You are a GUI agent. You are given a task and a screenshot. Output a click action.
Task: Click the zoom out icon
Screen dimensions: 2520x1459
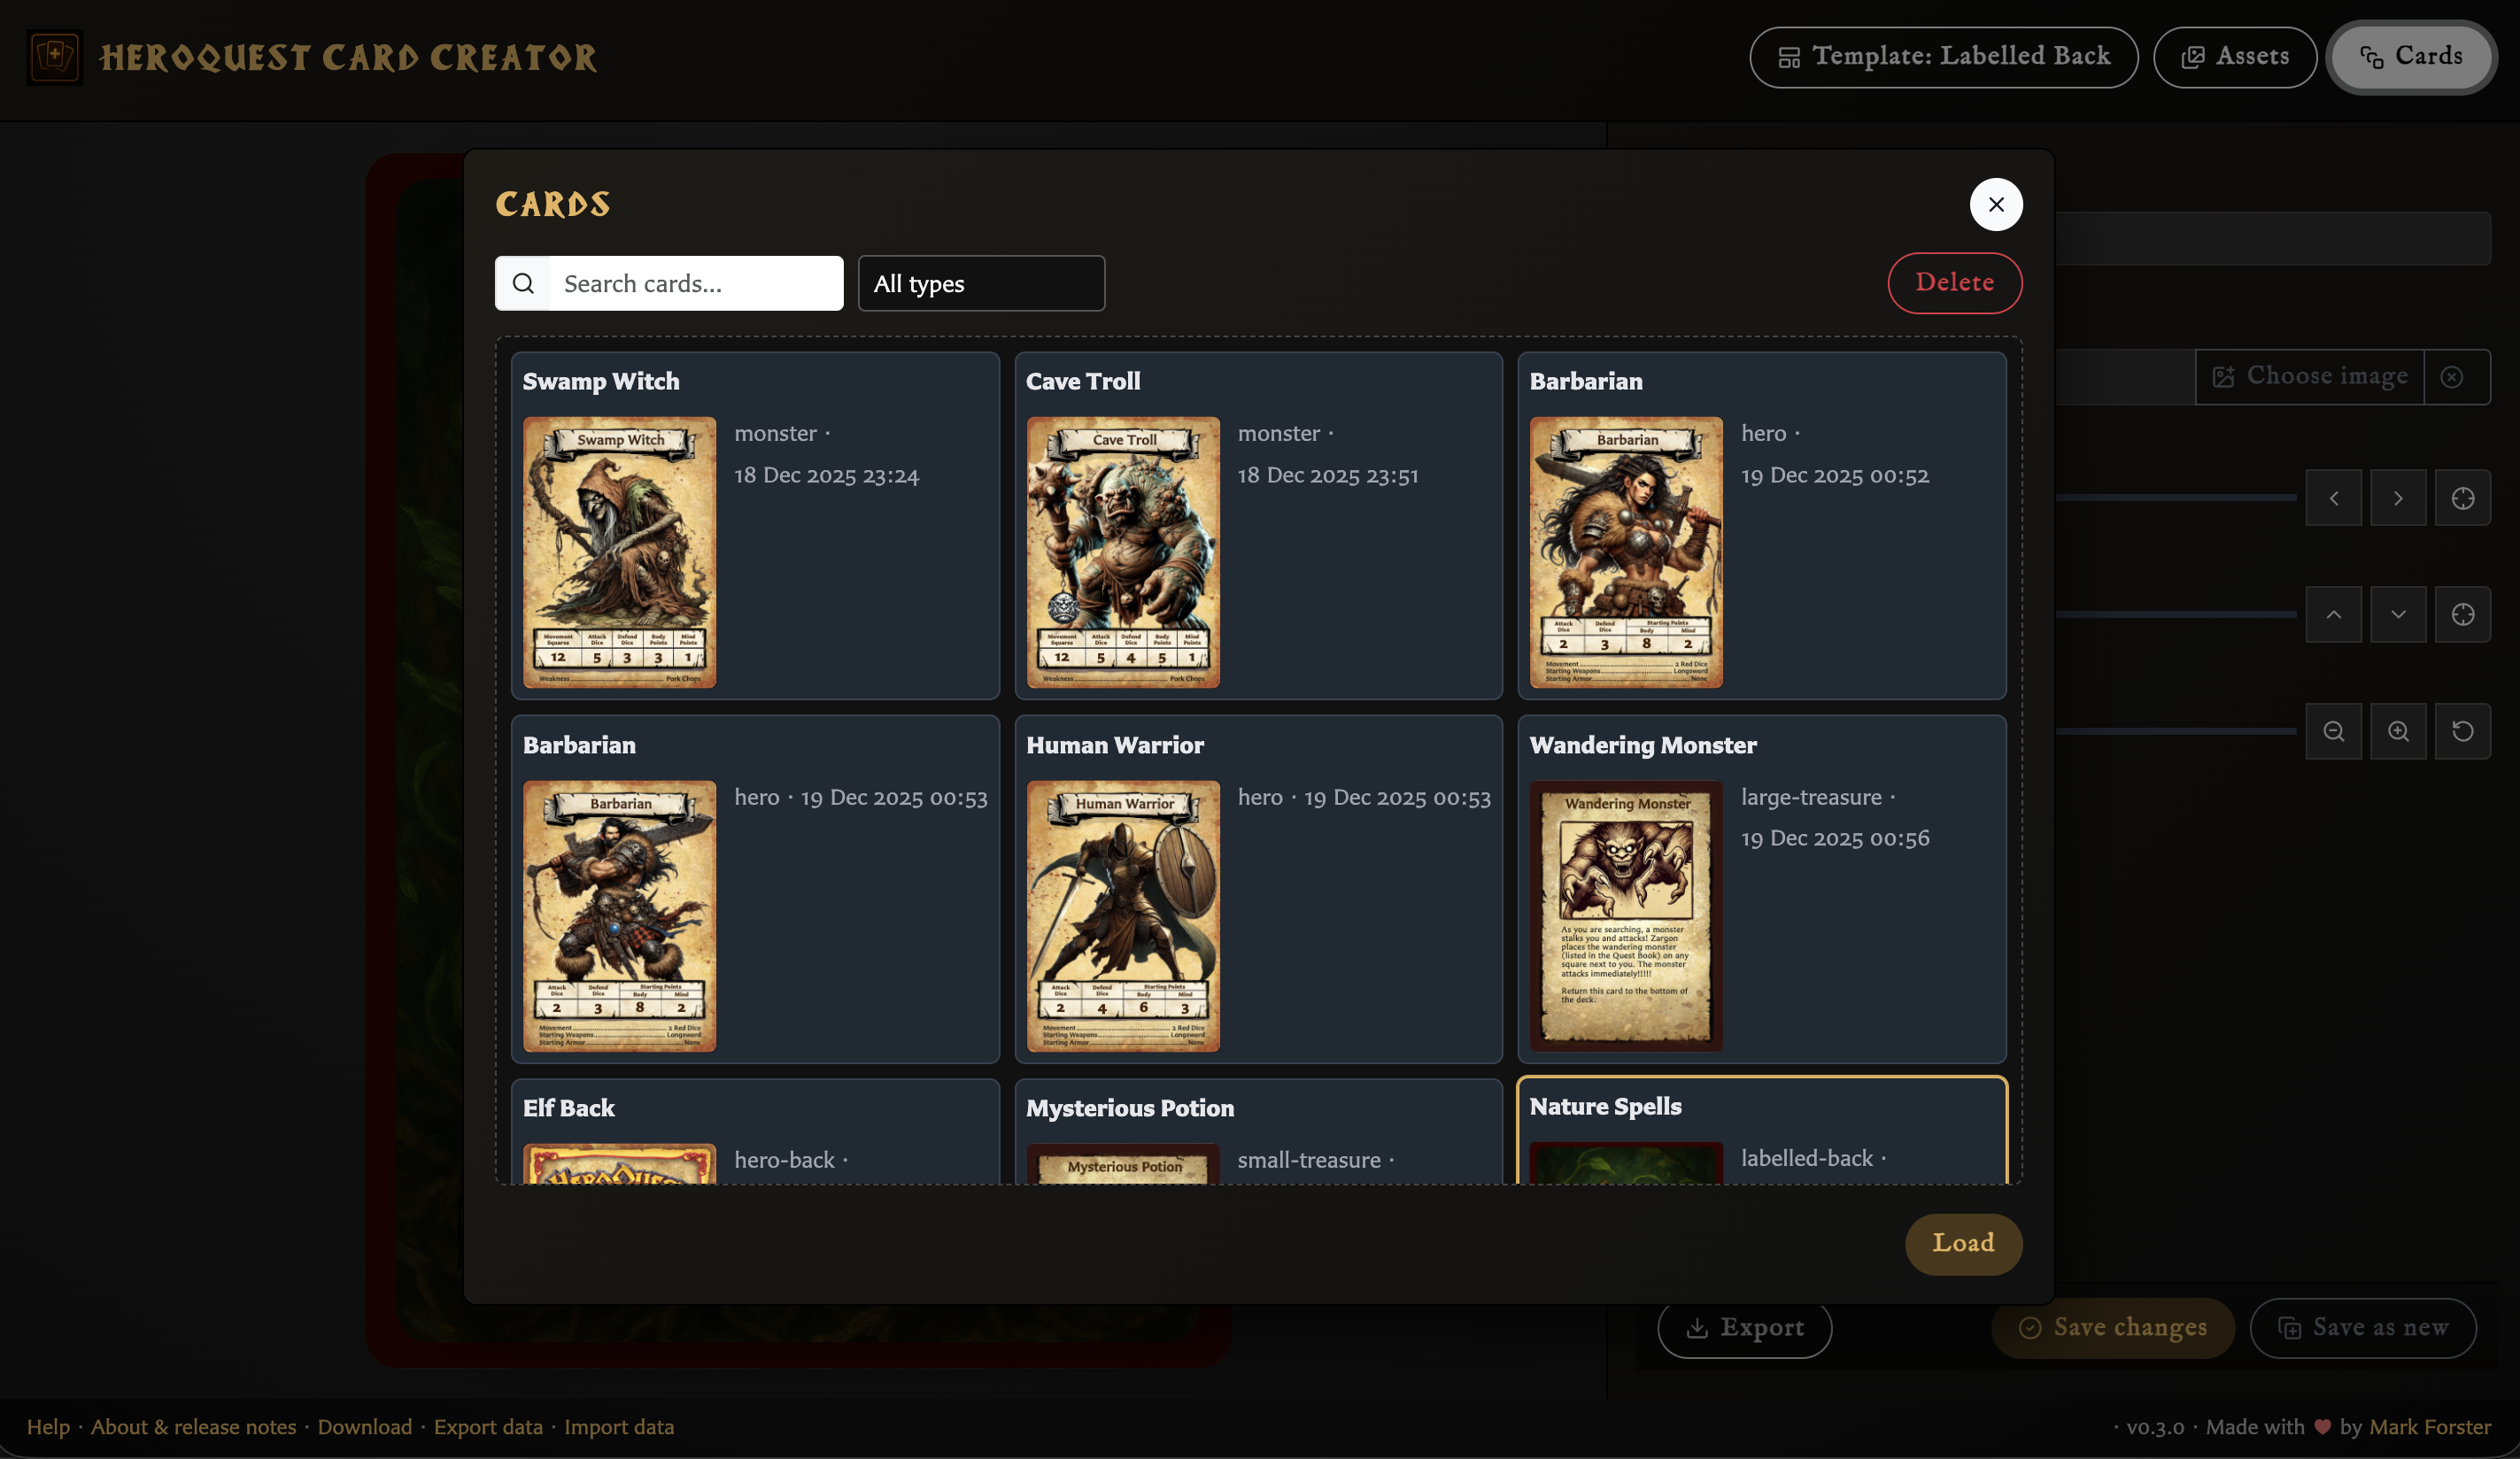coord(2333,731)
